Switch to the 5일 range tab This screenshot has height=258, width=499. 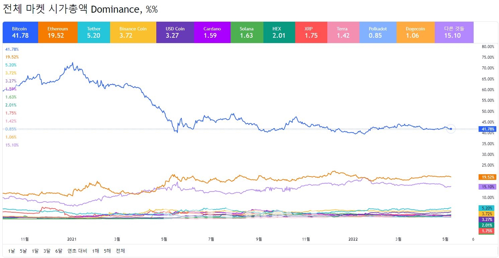click(23, 251)
